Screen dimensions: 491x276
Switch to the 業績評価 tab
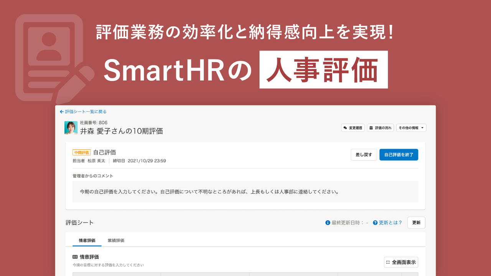coord(116,240)
